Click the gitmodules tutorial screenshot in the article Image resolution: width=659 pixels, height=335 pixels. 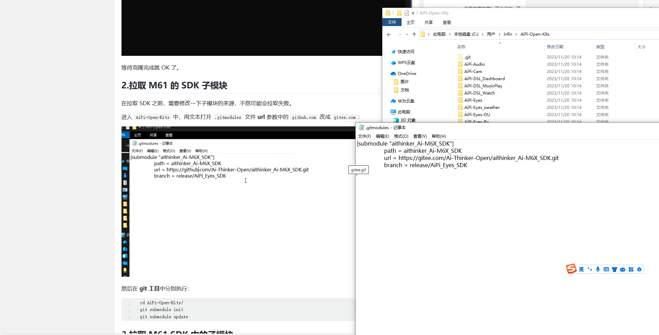click(238, 201)
